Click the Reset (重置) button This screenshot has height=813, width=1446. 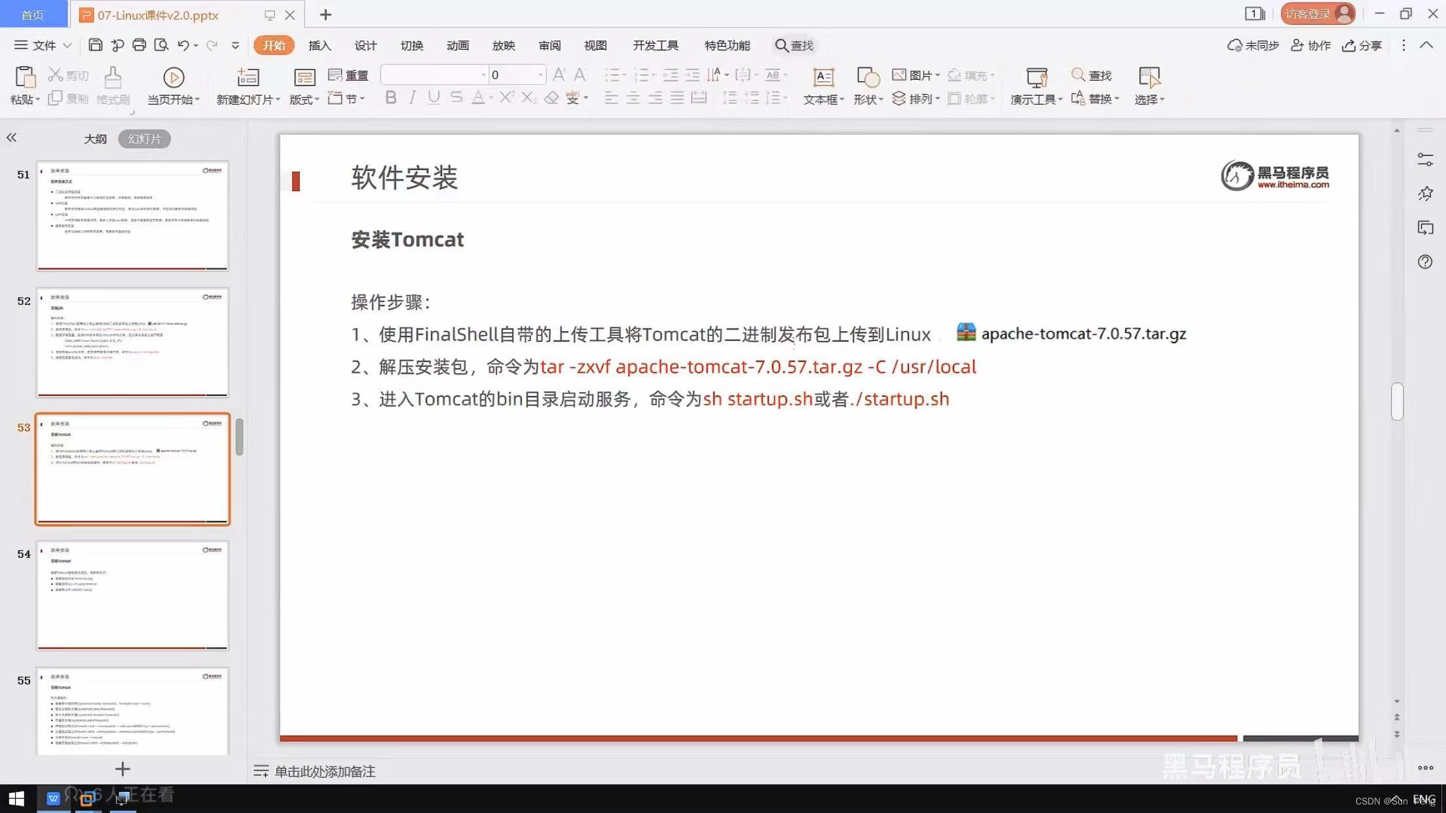(348, 75)
